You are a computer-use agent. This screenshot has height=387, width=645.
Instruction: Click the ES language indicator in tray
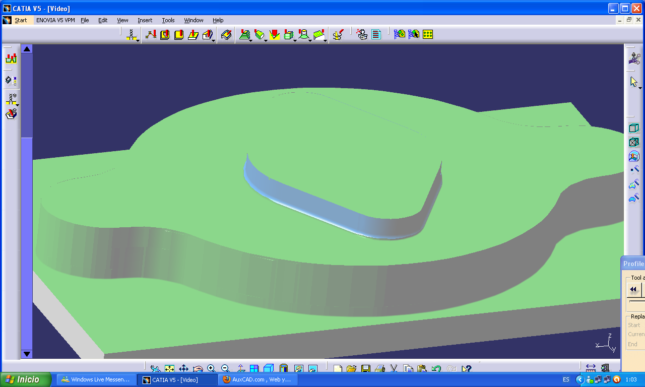click(x=566, y=379)
